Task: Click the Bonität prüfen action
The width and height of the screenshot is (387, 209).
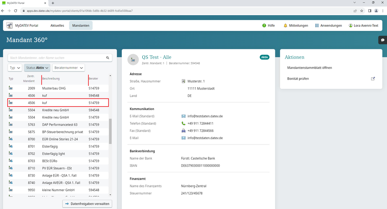Action: click(x=298, y=79)
